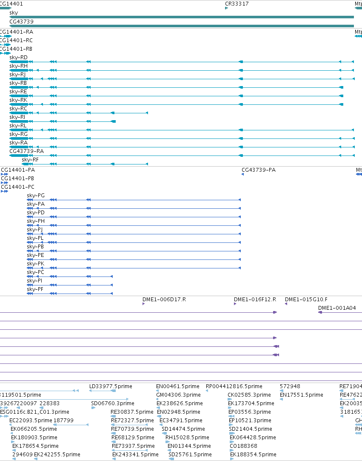This screenshot has height=461, width=362.
Task: Select the EP03556.3prime EST label
Action: click(250, 412)
